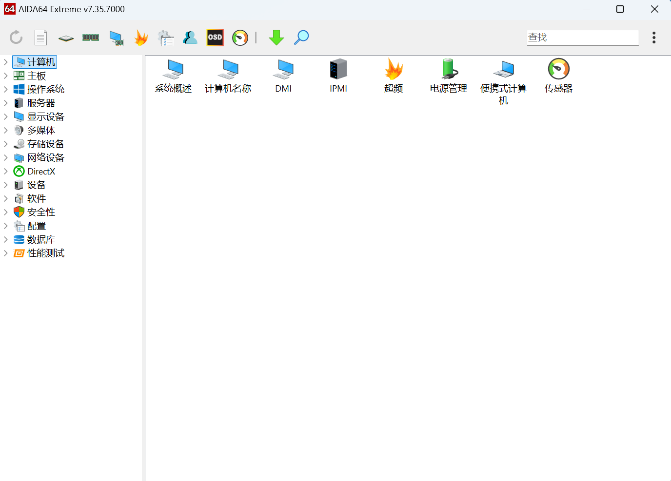Viewport: 671px width, 481px height.
Task: Expand the 显示设备 tree node arrow
Action: point(6,116)
